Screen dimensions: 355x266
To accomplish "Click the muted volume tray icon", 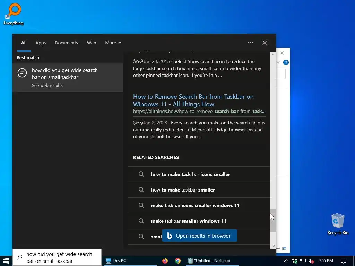I will [x=311, y=261].
